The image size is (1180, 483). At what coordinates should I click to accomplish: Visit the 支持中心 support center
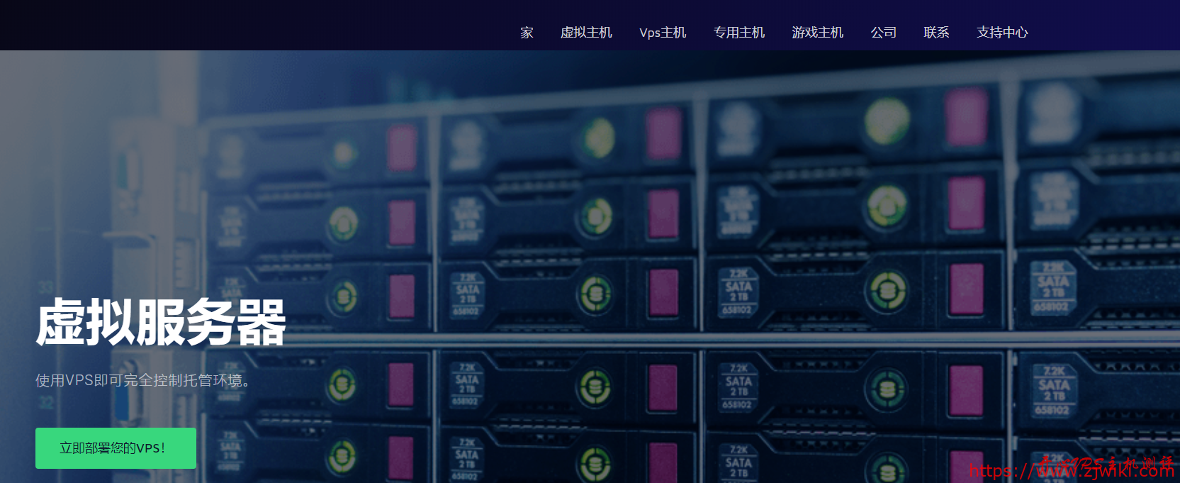(1002, 33)
